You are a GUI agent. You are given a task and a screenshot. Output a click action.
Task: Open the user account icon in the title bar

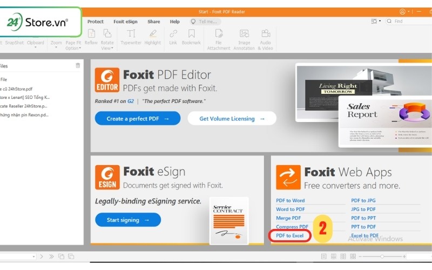402,11
